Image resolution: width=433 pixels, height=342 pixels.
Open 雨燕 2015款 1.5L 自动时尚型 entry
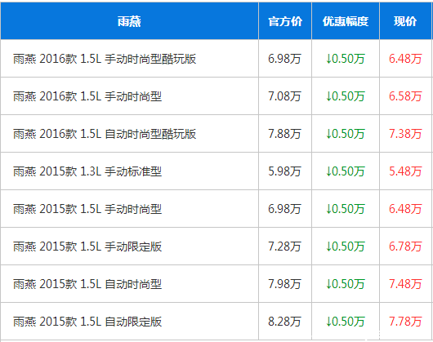click(87, 284)
